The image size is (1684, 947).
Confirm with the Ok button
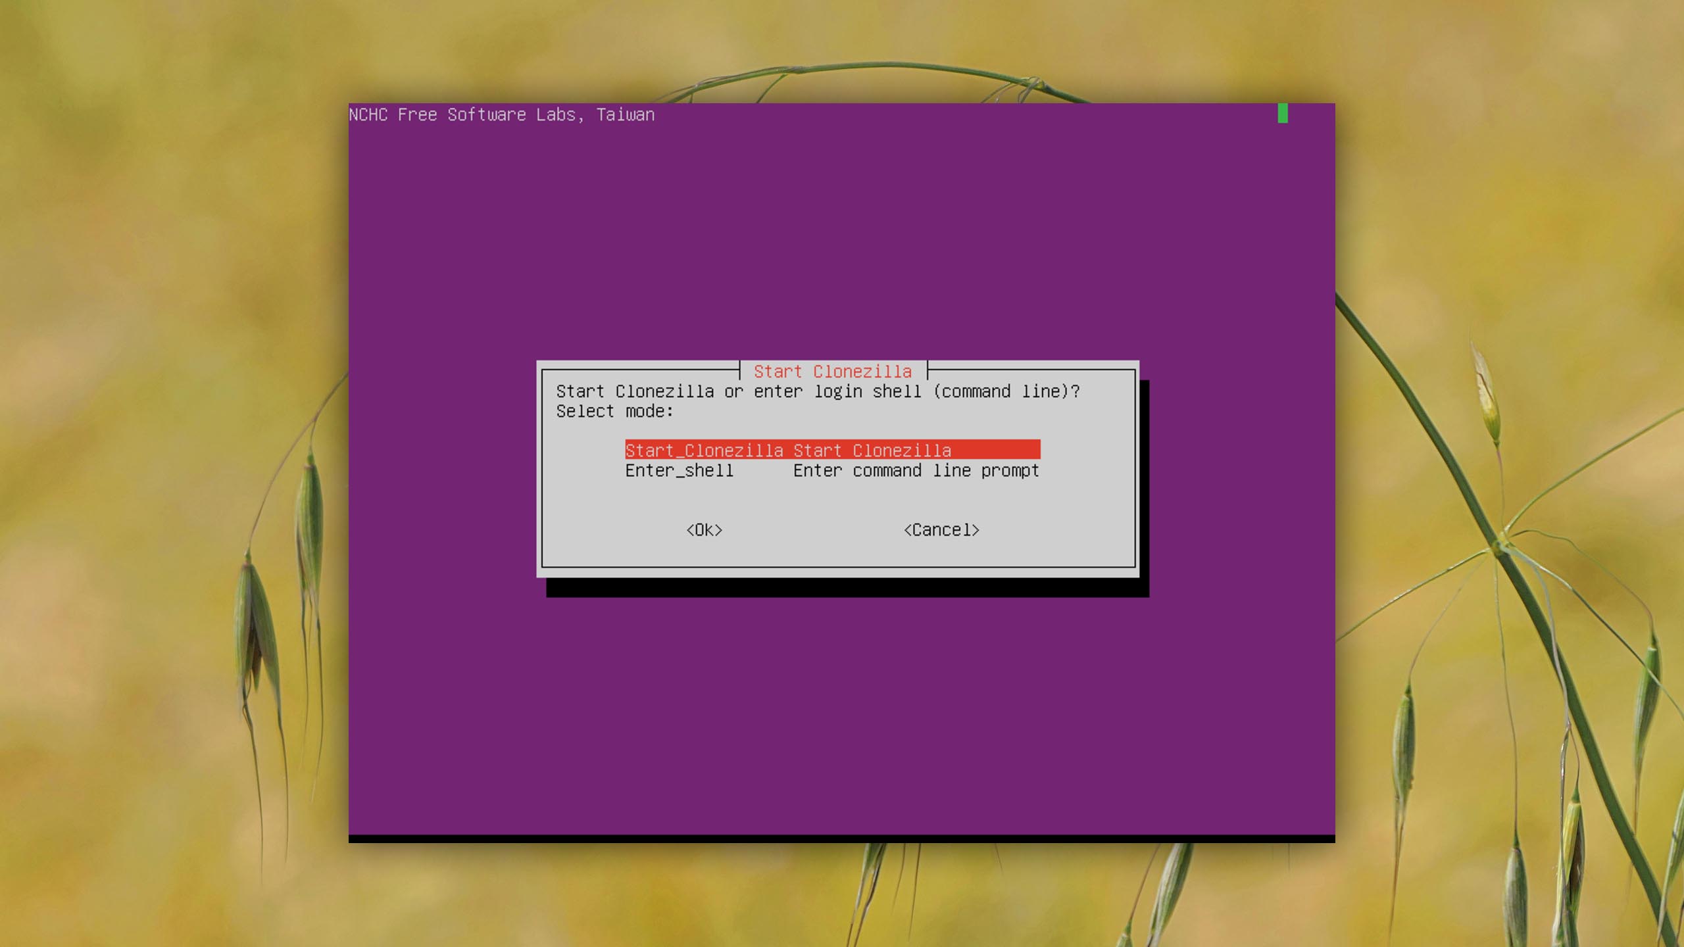(x=704, y=530)
